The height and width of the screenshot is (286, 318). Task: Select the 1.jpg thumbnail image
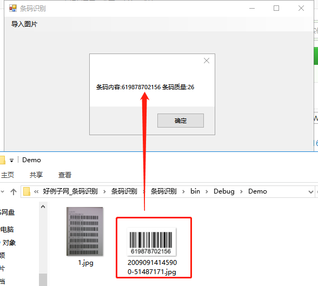pos(85,231)
